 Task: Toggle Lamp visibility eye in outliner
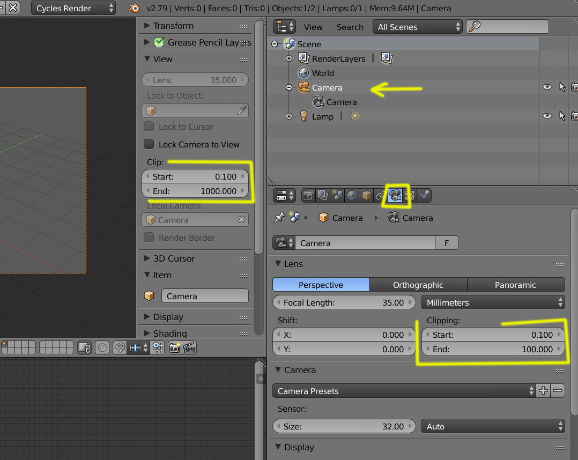547,116
